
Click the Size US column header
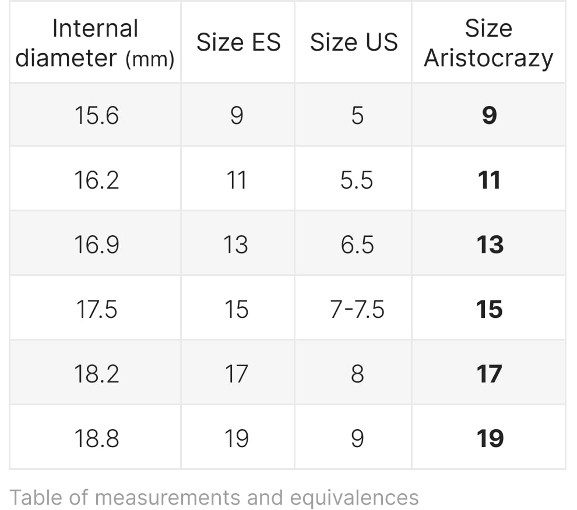(353, 42)
